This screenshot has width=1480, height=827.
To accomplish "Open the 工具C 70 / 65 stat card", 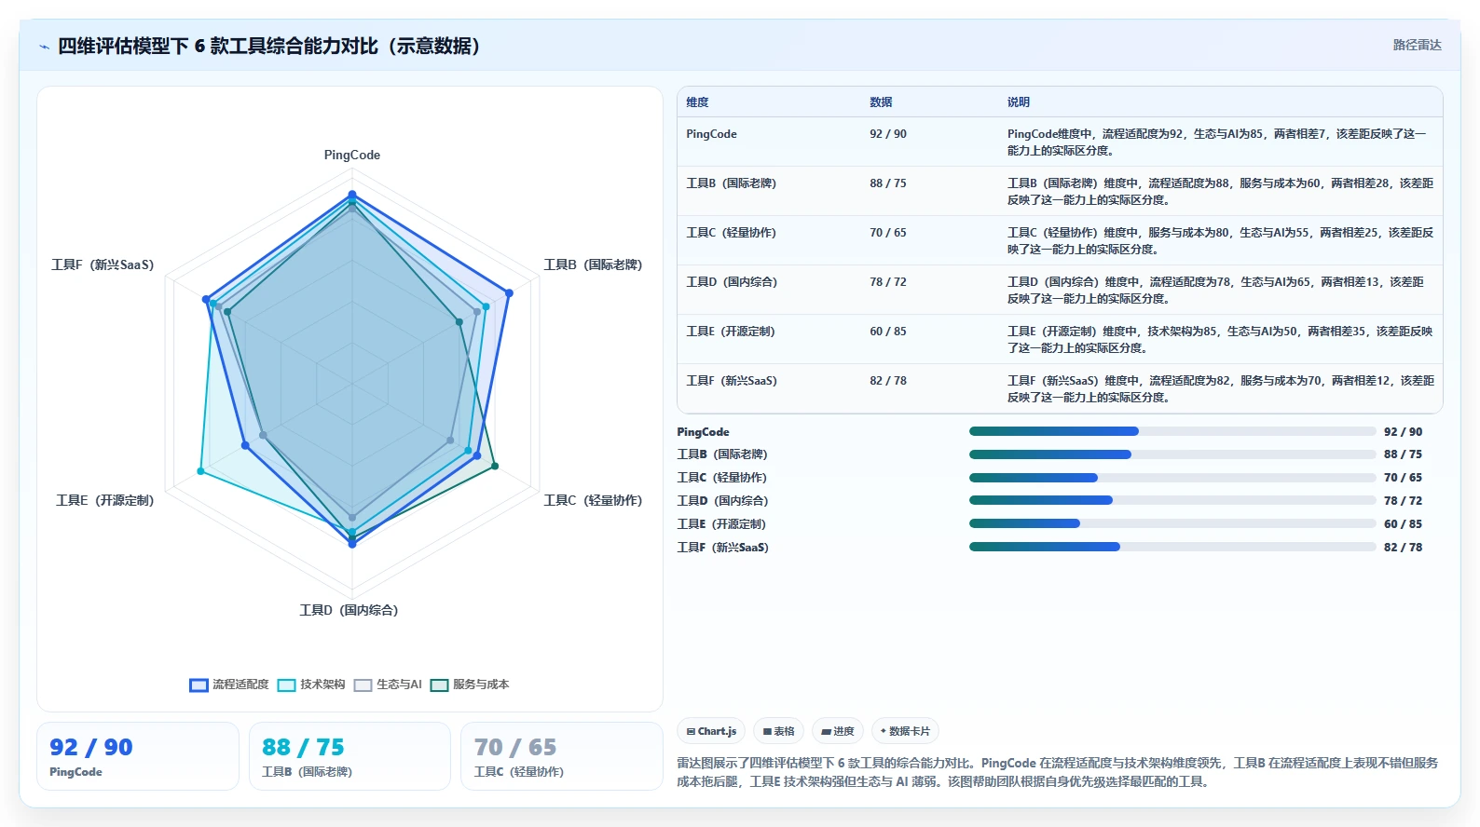I will pos(562,756).
